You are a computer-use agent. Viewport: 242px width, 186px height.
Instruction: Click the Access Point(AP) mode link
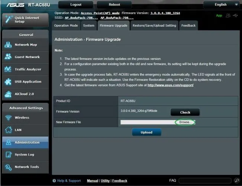tap(100, 13)
